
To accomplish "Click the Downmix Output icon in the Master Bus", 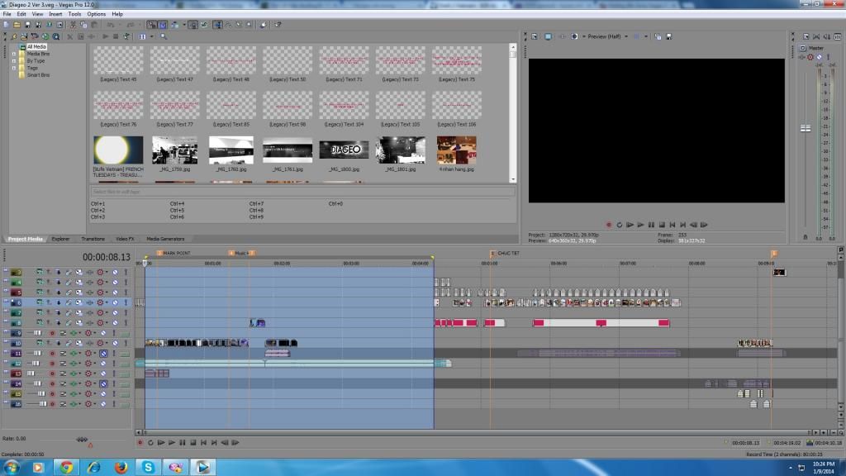I will [827, 36].
